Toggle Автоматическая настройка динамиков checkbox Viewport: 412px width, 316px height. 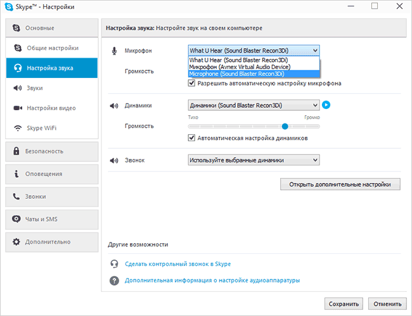click(x=191, y=138)
